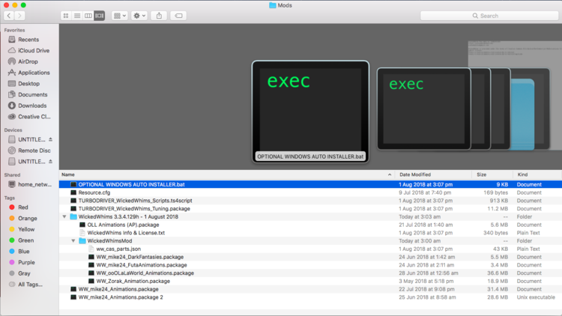Screen dimensions: 562x316
Task: Open home_netw... shared computer
Action: point(34,184)
